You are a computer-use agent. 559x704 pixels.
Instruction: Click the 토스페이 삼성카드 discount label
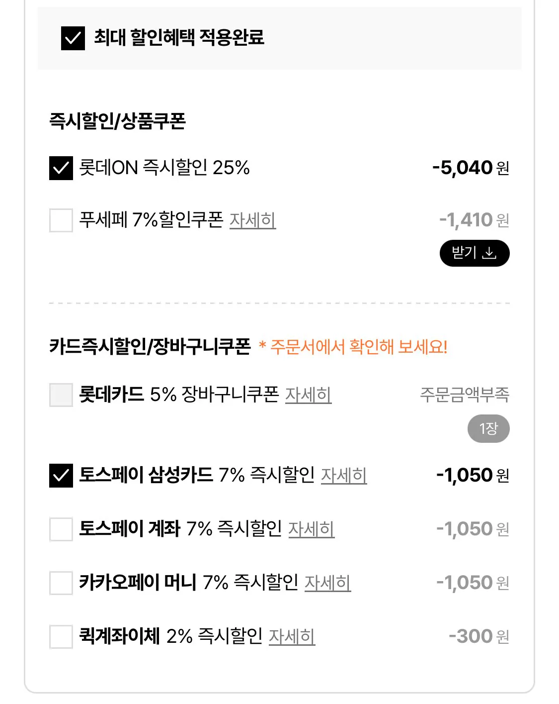(196, 475)
